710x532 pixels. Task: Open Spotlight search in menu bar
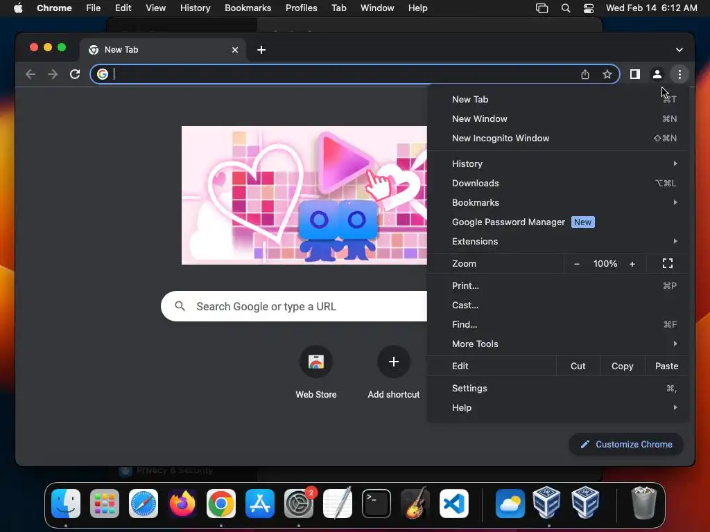[x=566, y=8]
